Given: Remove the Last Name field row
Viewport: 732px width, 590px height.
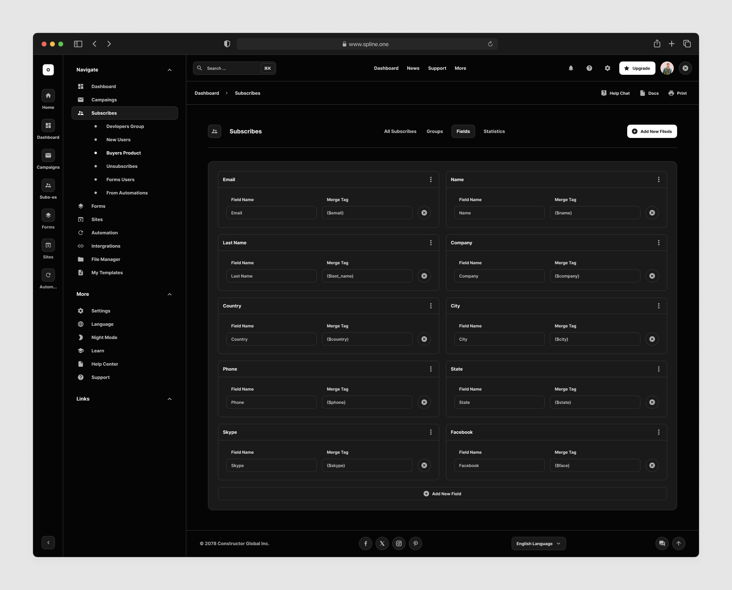Looking at the screenshot, I should [424, 276].
